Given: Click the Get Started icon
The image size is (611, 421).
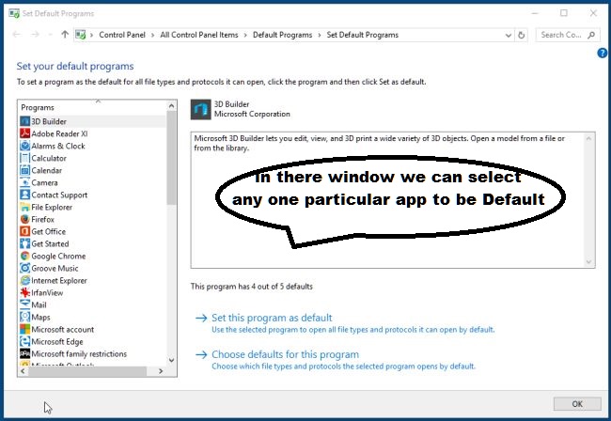Looking at the screenshot, I should tap(25, 243).
